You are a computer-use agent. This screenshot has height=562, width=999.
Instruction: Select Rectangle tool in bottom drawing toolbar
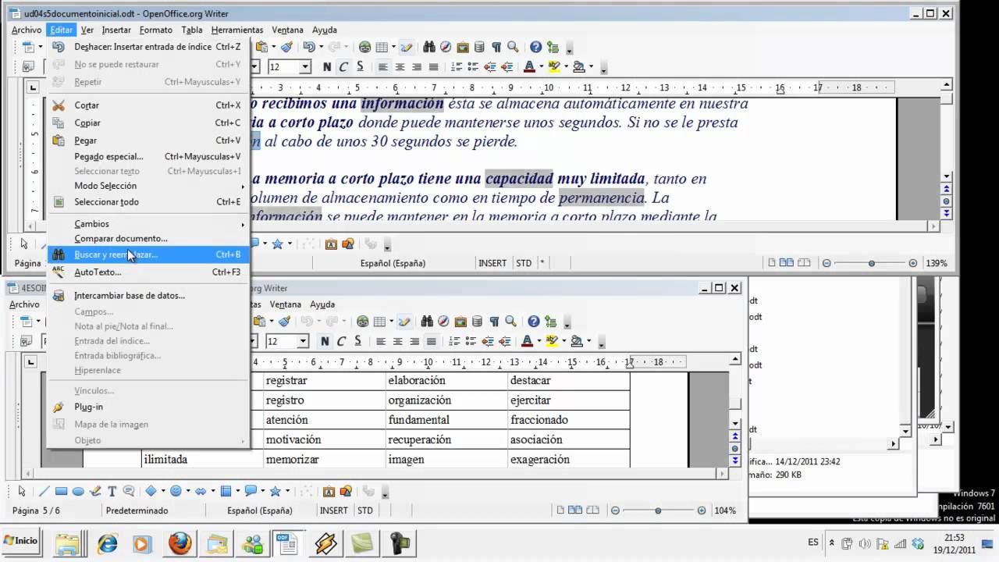[61, 491]
